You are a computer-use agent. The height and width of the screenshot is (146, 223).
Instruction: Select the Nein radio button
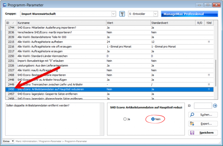pos(152,119)
